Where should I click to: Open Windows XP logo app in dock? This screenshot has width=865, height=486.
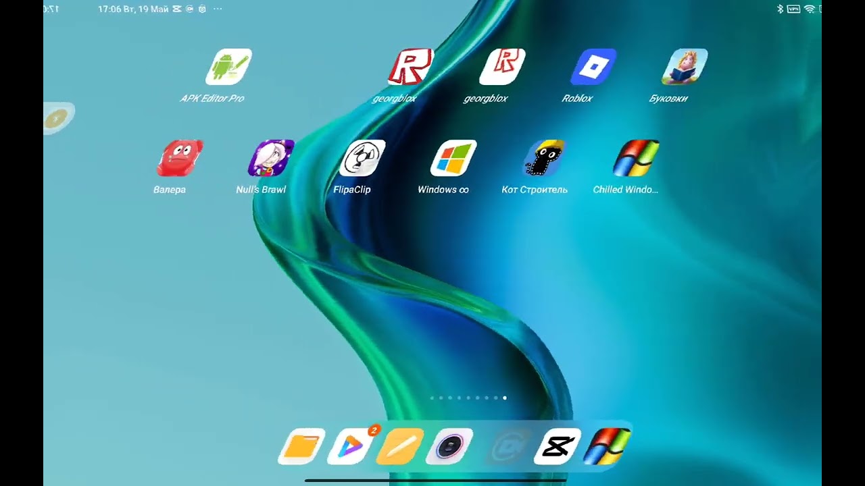[607, 446]
